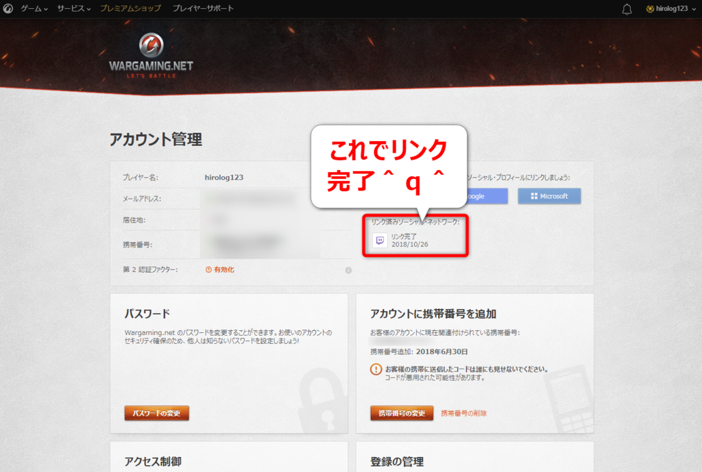Select the player name hirolog123 text

pyautogui.click(x=224, y=177)
